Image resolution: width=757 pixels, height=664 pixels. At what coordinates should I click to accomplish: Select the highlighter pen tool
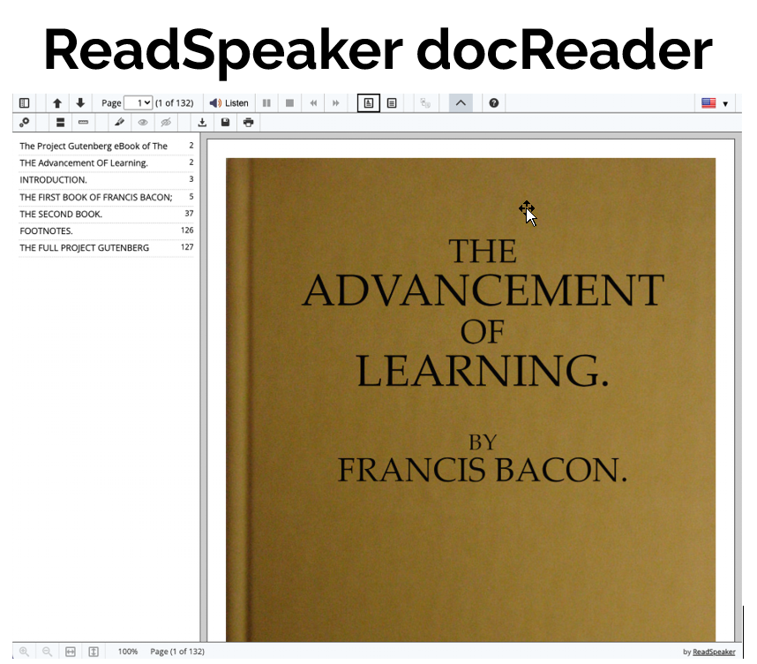point(120,123)
